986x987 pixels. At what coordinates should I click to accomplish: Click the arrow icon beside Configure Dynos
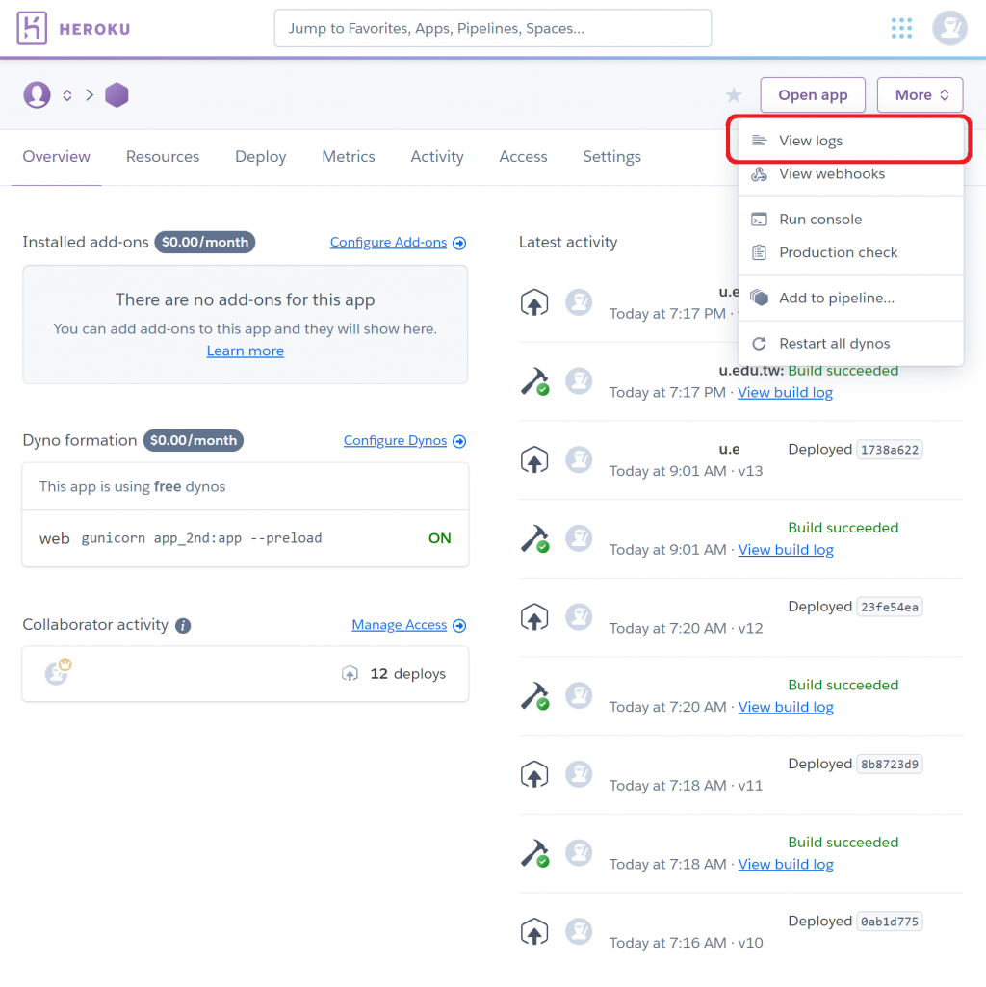click(x=459, y=441)
